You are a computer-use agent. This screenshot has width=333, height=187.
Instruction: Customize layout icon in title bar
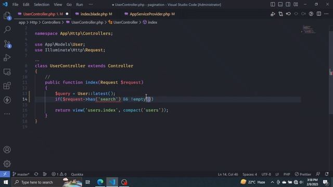coord(296,5)
